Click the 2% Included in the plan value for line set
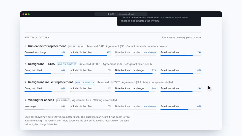This screenshot has width=242, height=136. (109, 88)
